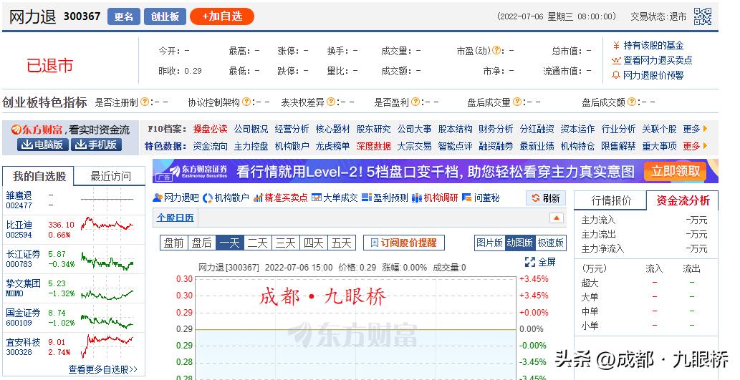740x380 pixels.
Task: Click 网力退股价预警 bell icon link
Action: [x=648, y=75]
